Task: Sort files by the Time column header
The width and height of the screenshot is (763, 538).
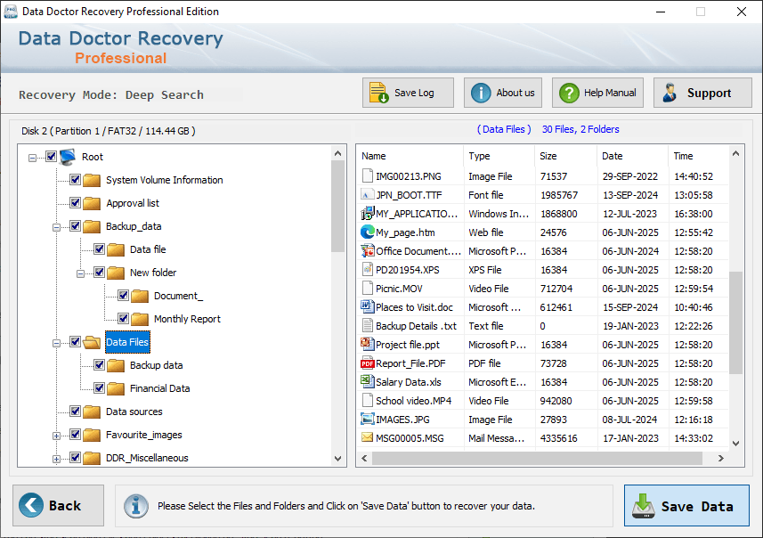Action: tap(698, 156)
